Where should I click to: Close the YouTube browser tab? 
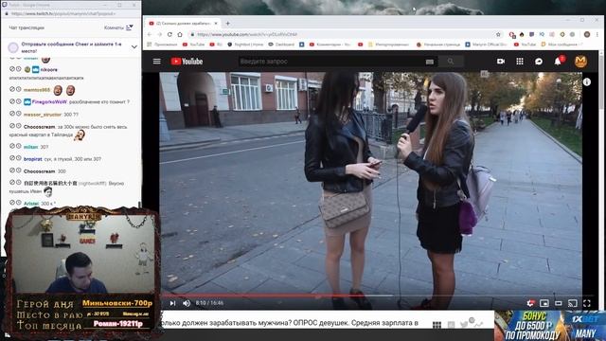216,23
